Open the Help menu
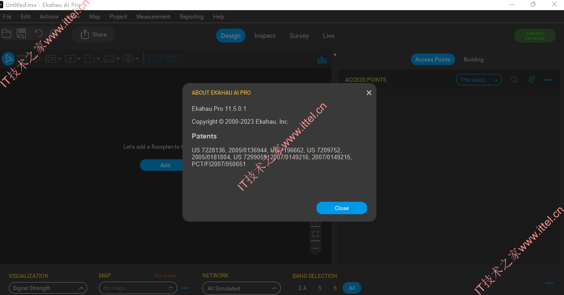Viewport: 564px width, 295px height. point(218,17)
